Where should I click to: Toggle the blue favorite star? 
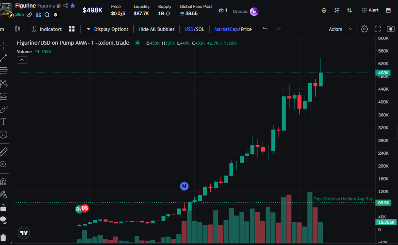pos(73,6)
